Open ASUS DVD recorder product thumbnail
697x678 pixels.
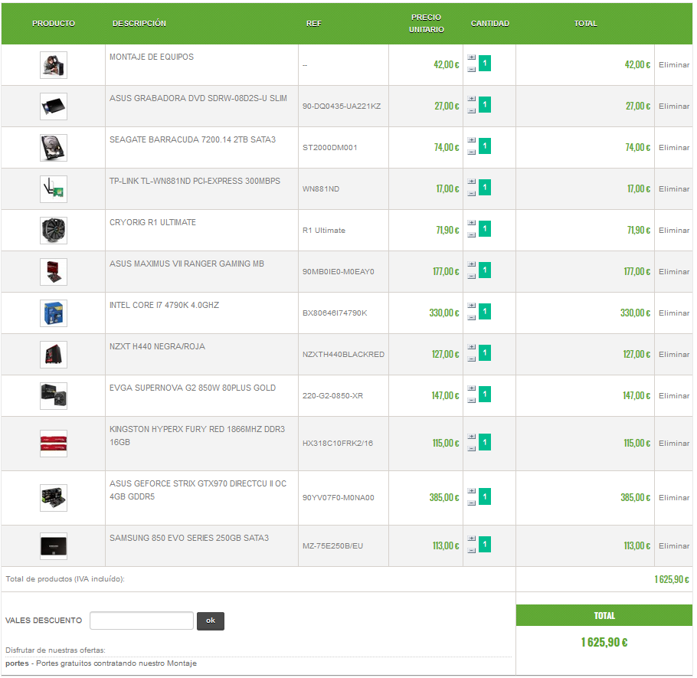pos(54,106)
